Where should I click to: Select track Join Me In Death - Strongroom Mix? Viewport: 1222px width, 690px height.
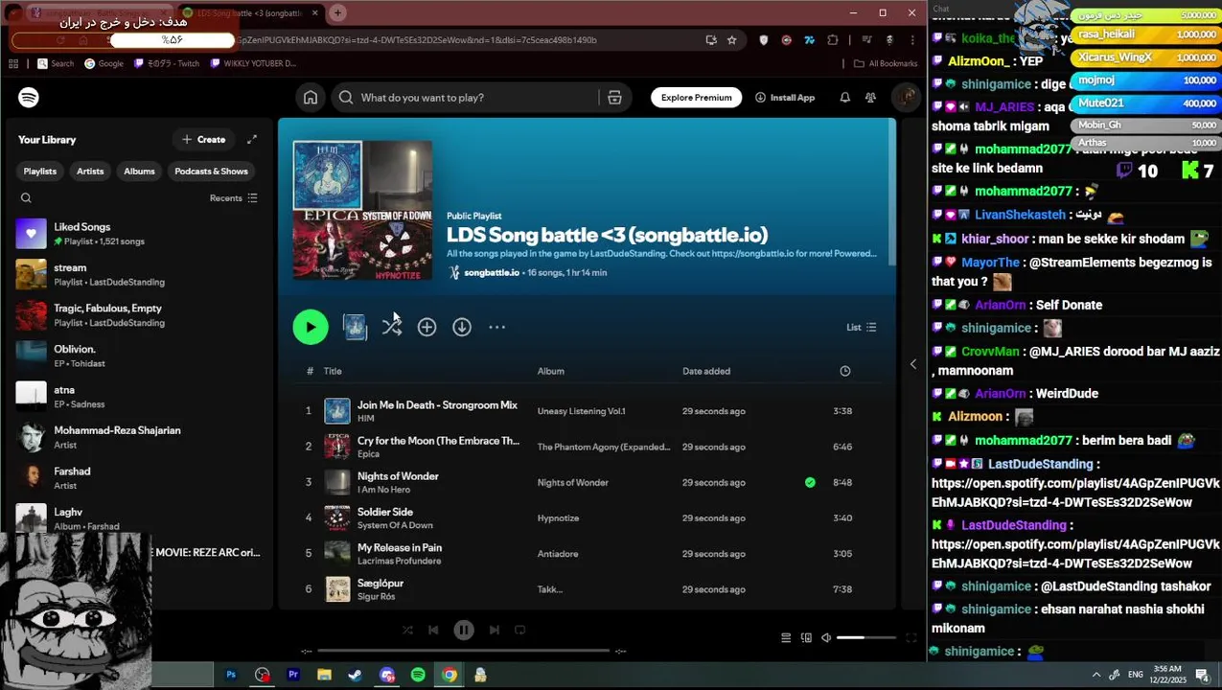pos(437,405)
